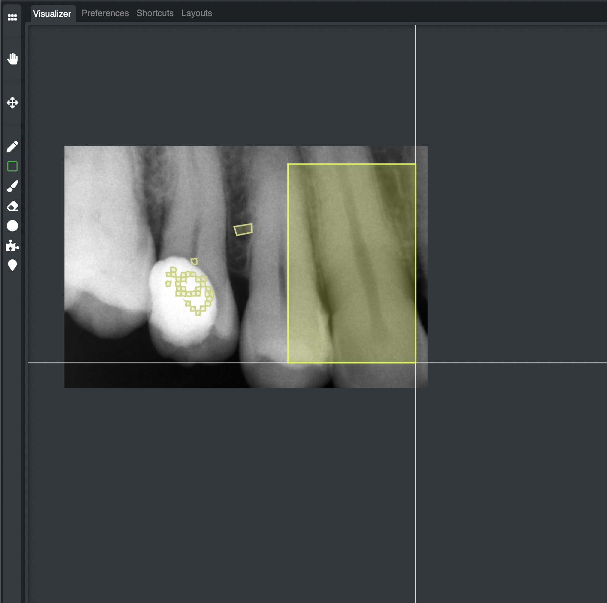Select the hand pan tool

tap(12, 59)
